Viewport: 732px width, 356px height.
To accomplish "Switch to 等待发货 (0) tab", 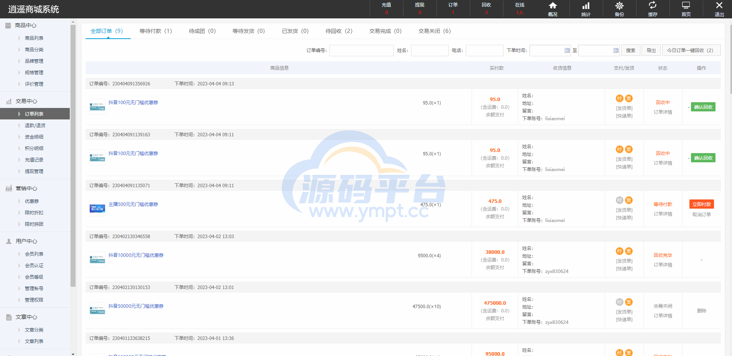I will tap(248, 31).
